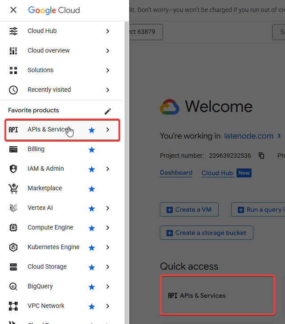The height and width of the screenshot is (324, 285).
Task: Open the project picker showing 63879
Action: tap(146, 32)
